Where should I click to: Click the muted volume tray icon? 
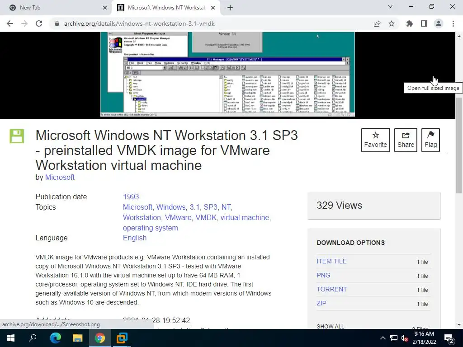[404, 338]
